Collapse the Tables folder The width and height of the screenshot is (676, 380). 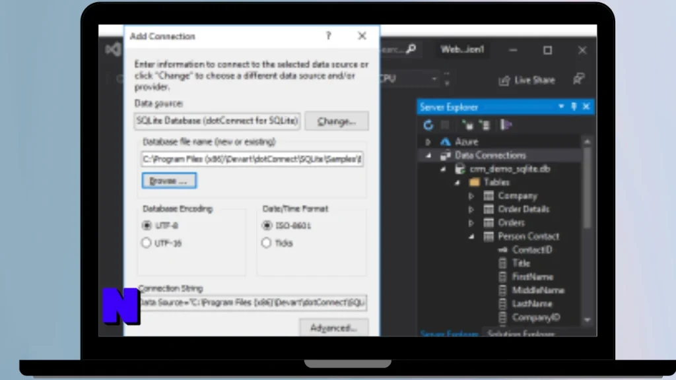[457, 183]
